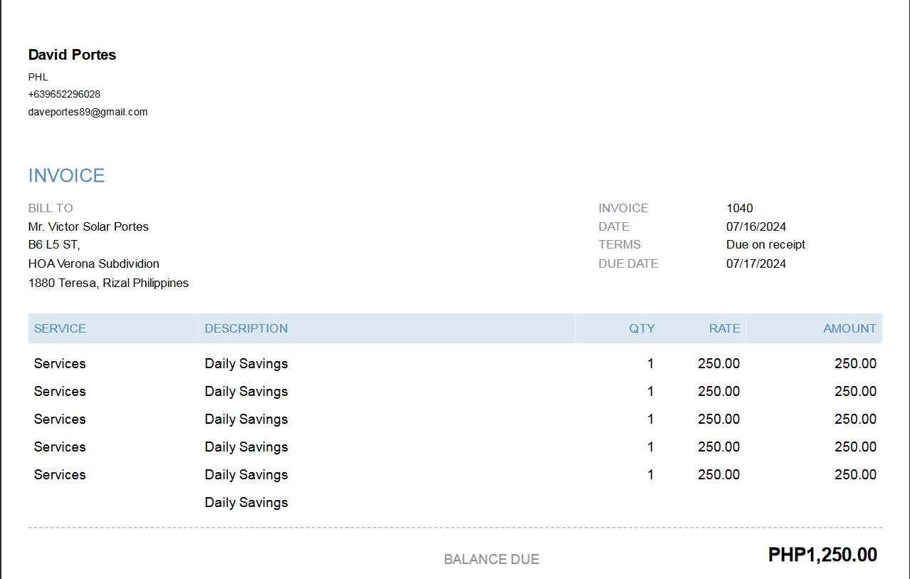
Task: Click invoice number 1040
Action: click(739, 208)
